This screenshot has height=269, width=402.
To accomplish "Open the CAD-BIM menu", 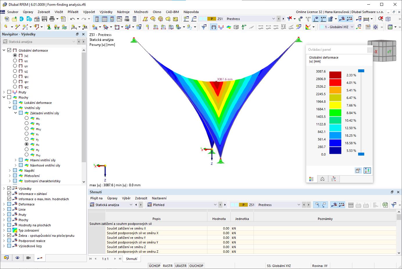I will 172,12.
